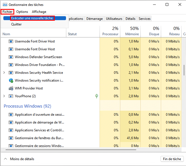186x166 pixels.
Task: Click the Task Manager title bar icon
Action: point(5,5)
